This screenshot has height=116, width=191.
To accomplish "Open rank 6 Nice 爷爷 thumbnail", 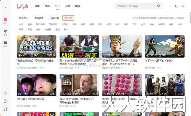I will 79,85.
